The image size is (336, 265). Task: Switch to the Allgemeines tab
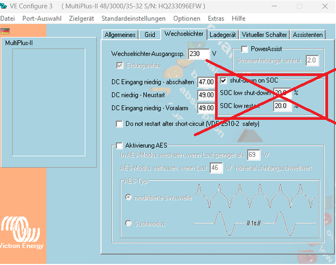tap(120, 35)
